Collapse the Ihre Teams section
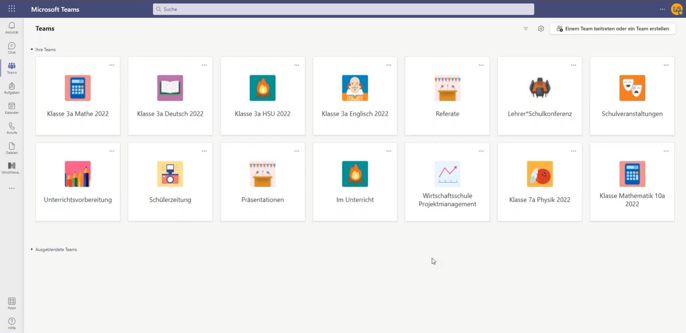The width and height of the screenshot is (686, 333). coord(43,50)
